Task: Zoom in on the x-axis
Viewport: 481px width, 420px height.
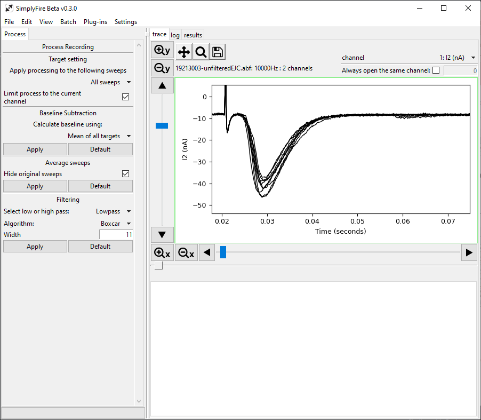Action: 162,252
